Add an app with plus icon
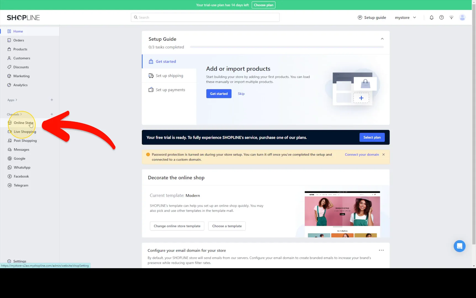Screen dimensions: 476x298 pyautogui.click(x=52, y=100)
